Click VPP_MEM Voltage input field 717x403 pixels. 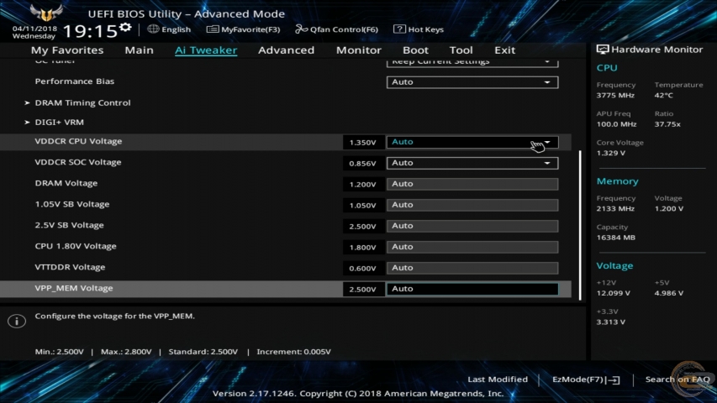[472, 289]
